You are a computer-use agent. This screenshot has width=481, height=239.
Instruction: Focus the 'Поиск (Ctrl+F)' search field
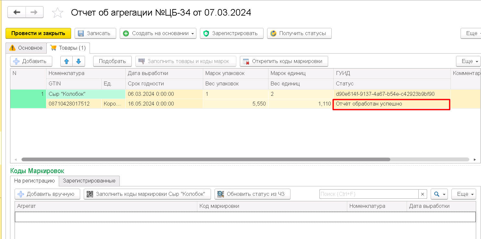coord(369,194)
